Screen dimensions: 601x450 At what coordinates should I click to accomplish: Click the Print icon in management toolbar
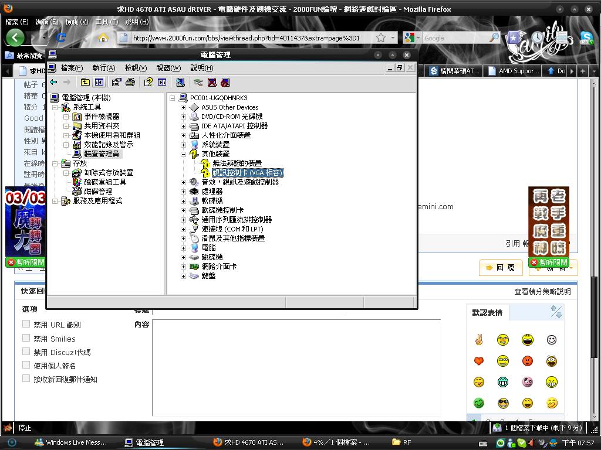130,83
